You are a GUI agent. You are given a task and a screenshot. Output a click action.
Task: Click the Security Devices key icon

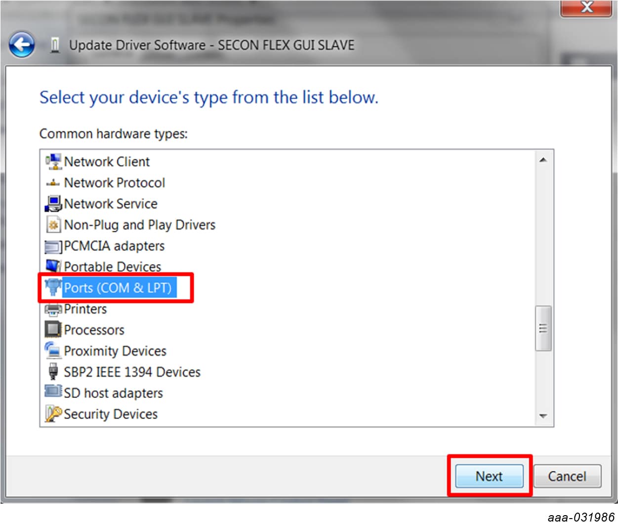click(53, 413)
